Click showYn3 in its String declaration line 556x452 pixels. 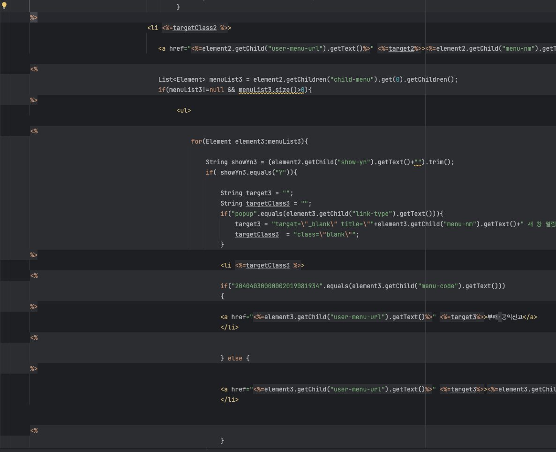244,162
